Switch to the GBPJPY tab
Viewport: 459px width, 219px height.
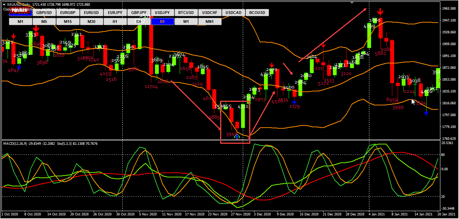(x=139, y=12)
